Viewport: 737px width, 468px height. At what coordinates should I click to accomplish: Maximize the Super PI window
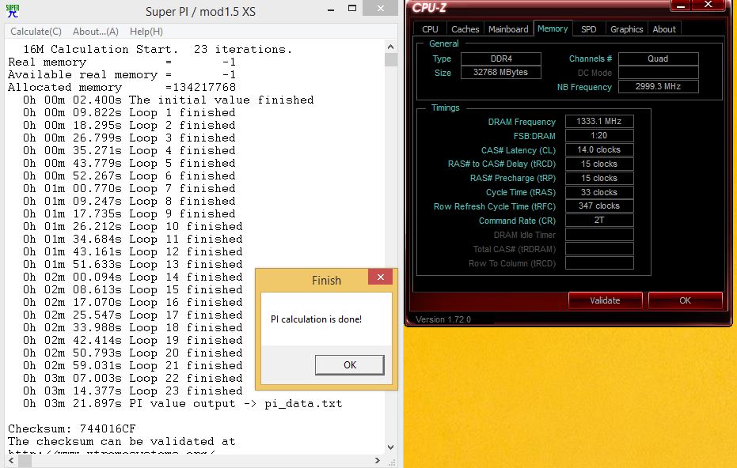(352, 9)
